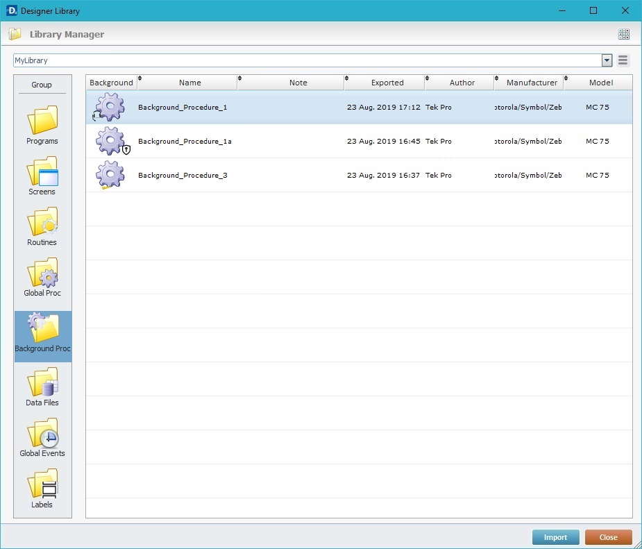The width and height of the screenshot is (642, 549).
Task: Select the Global Events group icon
Action: point(42,437)
